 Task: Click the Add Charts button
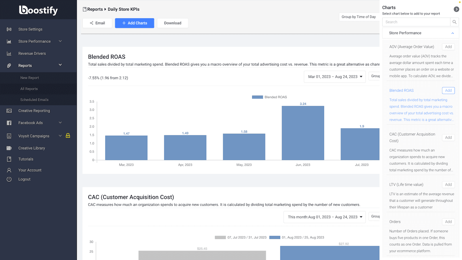[x=135, y=23]
